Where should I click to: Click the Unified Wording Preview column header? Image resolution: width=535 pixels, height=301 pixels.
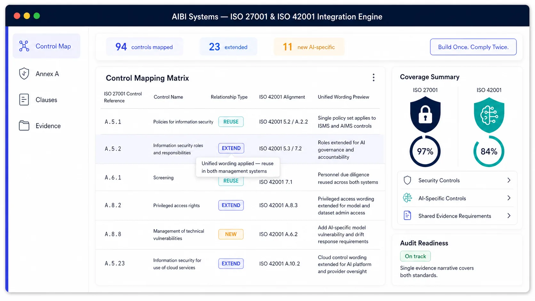(343, 97)
